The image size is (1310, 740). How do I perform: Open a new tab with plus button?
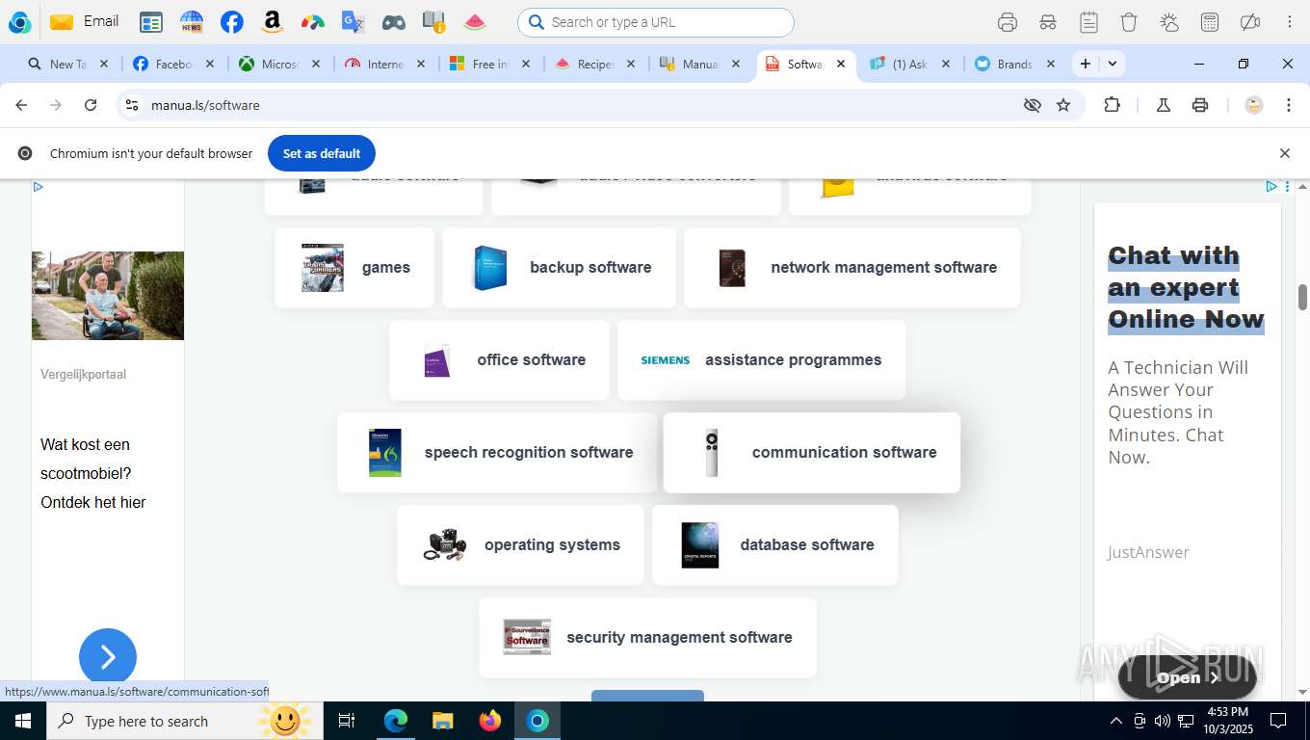click(1086, 64)
